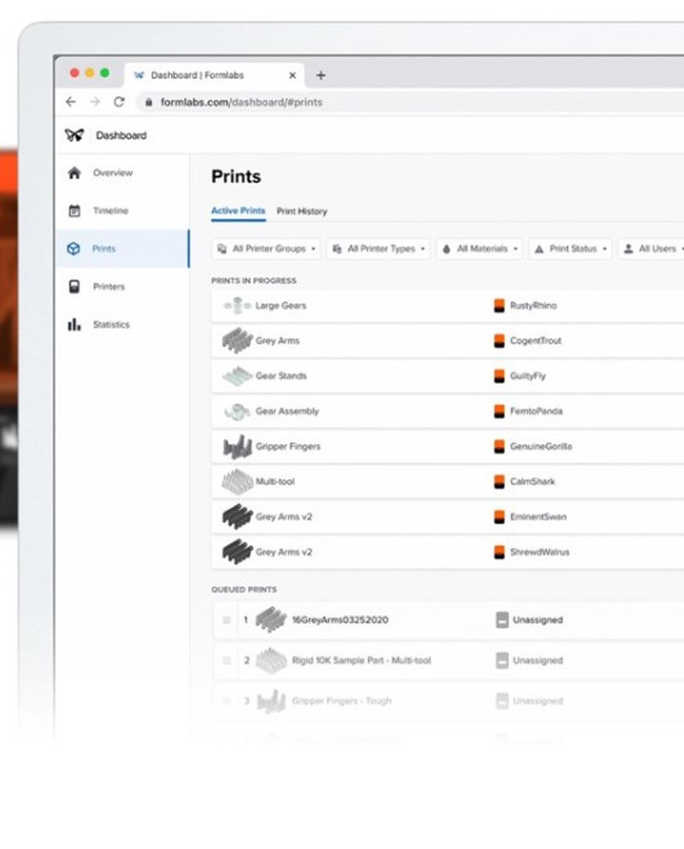Click the FemtoPanda printer icon
Image resolution: width=684 pixels, height=849 pixels.
coord(499,411)
